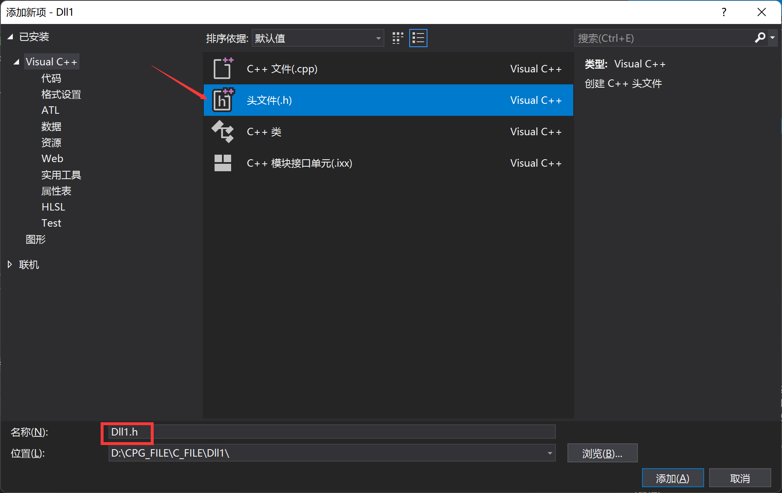
Task: Switch to small icons grid view
Action: click(398, 38)
